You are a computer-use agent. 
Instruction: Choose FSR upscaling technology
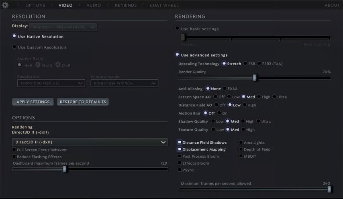click(x=245, y=64)
